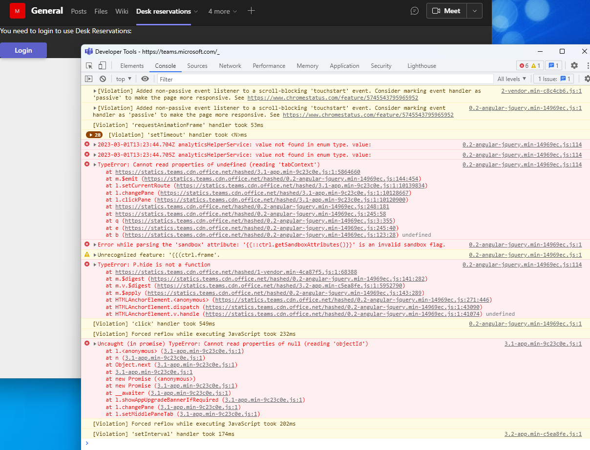This screenshot has height=450, width=590.
Task: Expand the Uncaught in promise TypeError
Action: coord(95,344)
